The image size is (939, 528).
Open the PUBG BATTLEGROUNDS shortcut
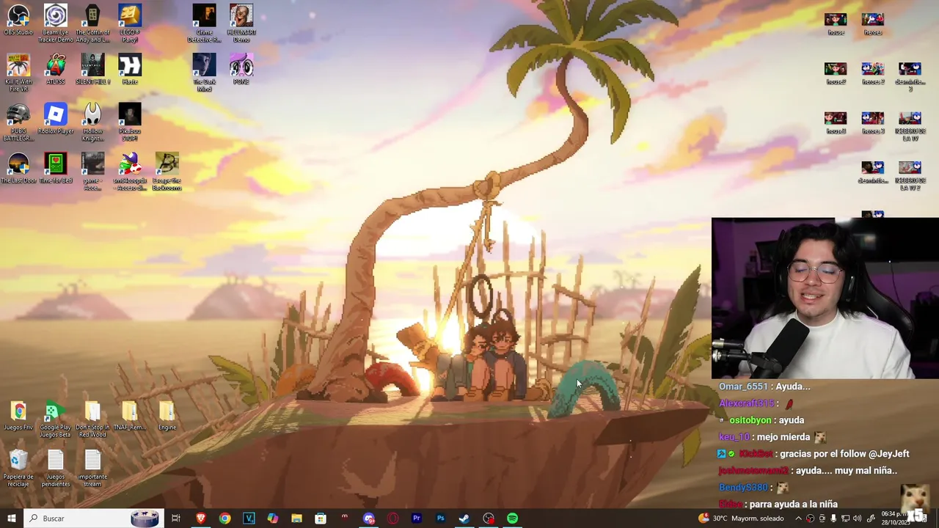(x=18, y=122)
